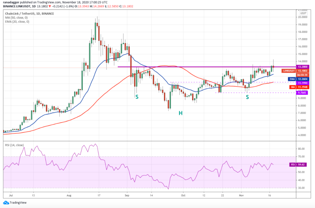Click the 06:59:39 countdown label
Viewport: 315px width, 208px height.
[302, 75]
